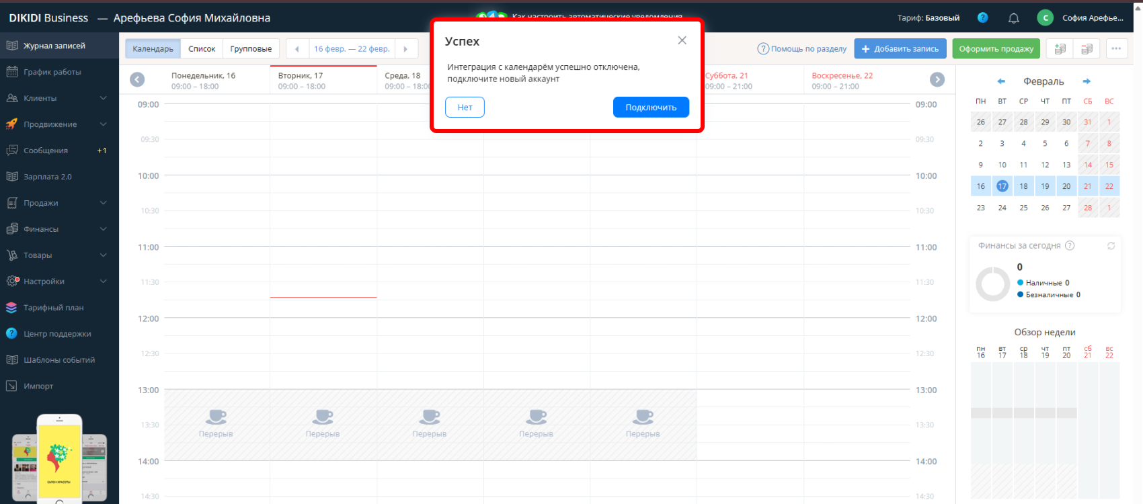
Task: Expand the Продвижение sidebar section
Action: 103,124
